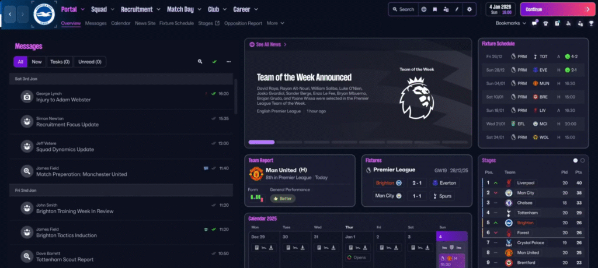Open the world globe icon in toolbar
This screenshot has height=268, width=598.
coord(424,9)
